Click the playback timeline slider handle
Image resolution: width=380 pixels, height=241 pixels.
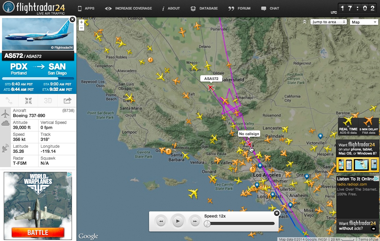pos(207,224)
